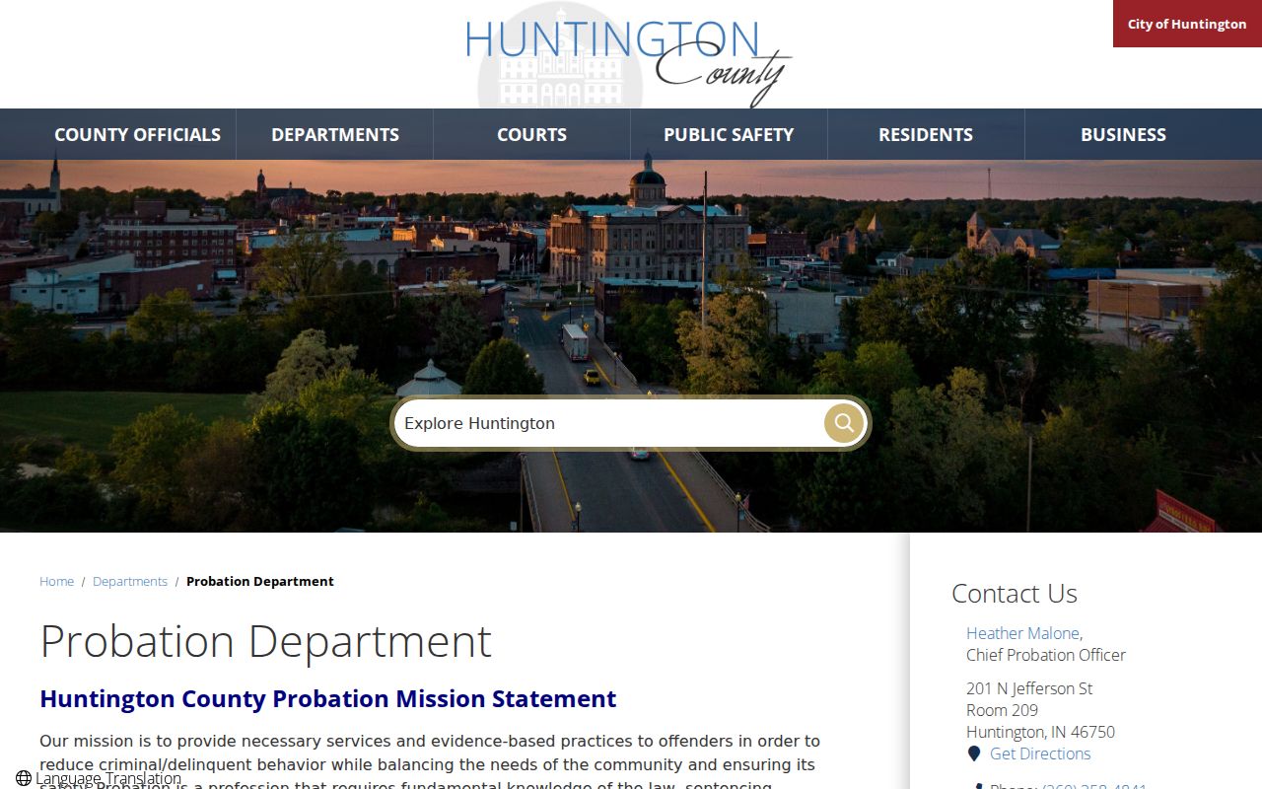The image size is (1262, 789).
Task: Open the County Officials menu
Action: click(138, 134)
